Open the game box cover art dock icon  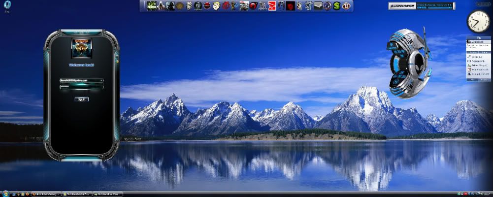point(244,5)
